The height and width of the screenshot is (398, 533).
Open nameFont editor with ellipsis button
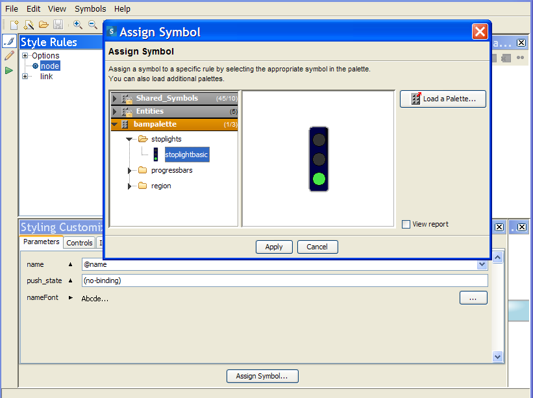click(473, 298)
